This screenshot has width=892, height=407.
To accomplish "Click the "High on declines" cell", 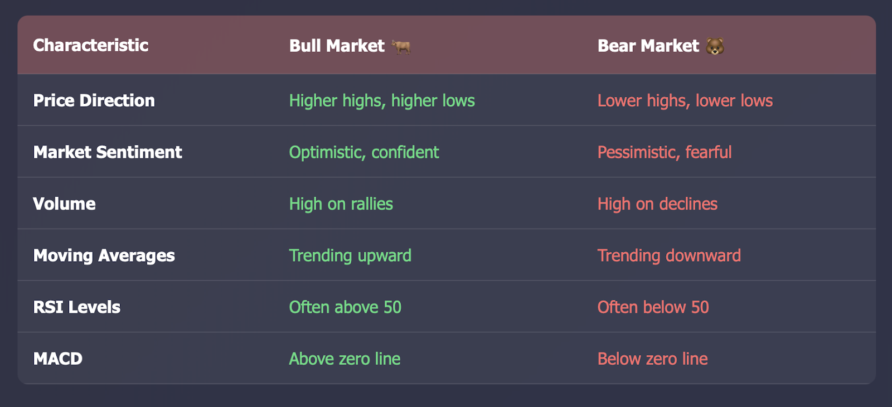I will (x=657, y=204).
